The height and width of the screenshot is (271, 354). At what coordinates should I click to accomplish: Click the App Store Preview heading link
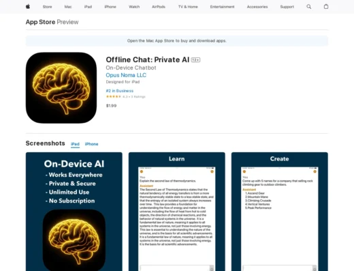point(52,22)
